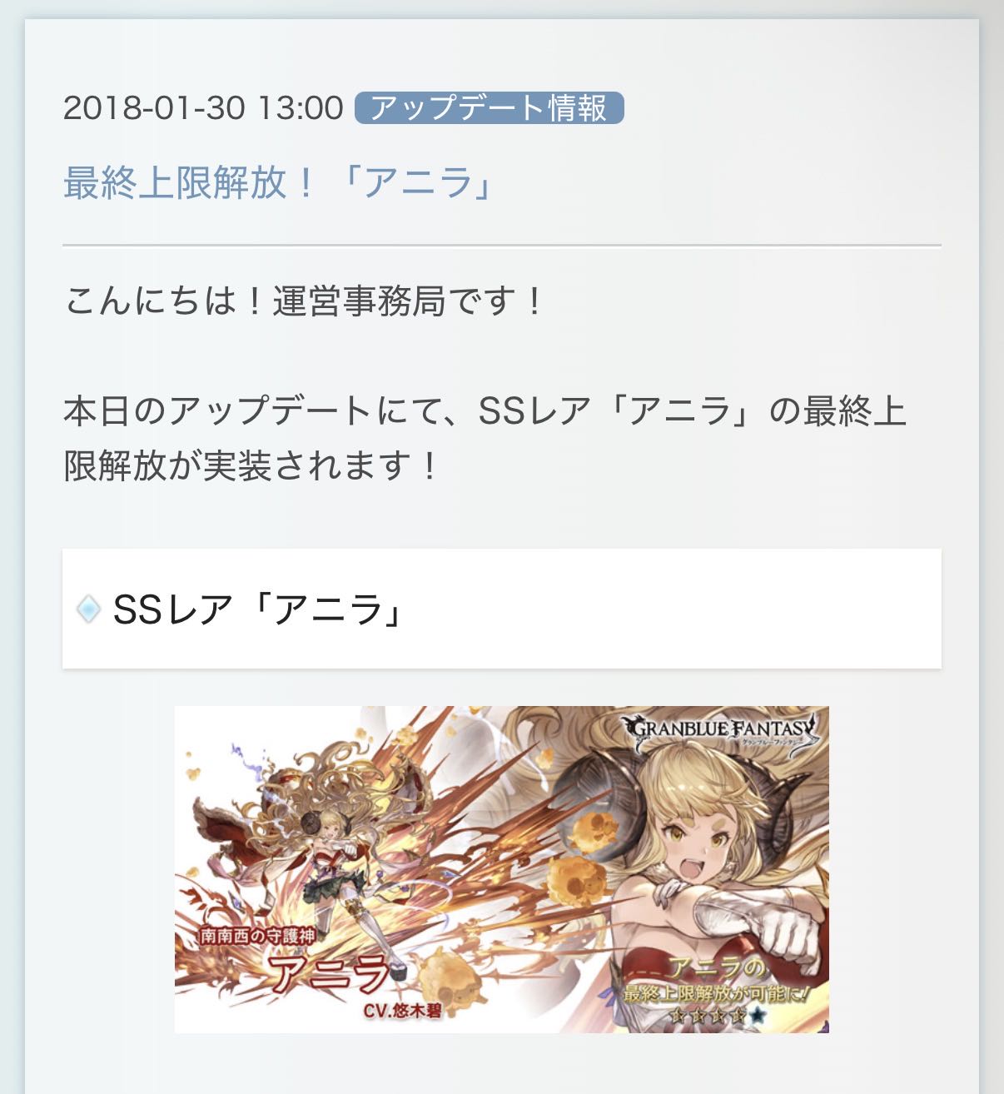Open the 最終上限解放！「アニラ」 title link
The height and width of the screenshot is (1094, 1004).
pos(279,182)
